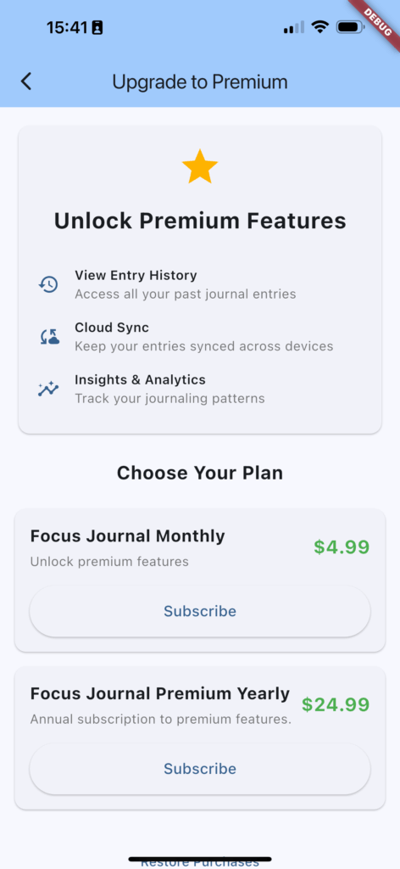The height and width of the screenshot is (869, 400).
Task: Tap the DEBUG banner ribbon in corner
Action: tap(379, 21)
